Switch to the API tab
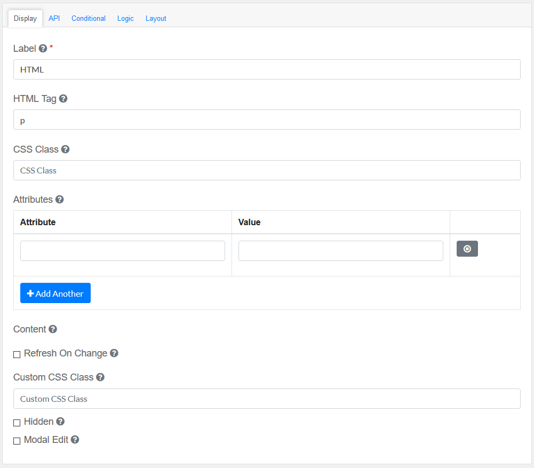 54,18
